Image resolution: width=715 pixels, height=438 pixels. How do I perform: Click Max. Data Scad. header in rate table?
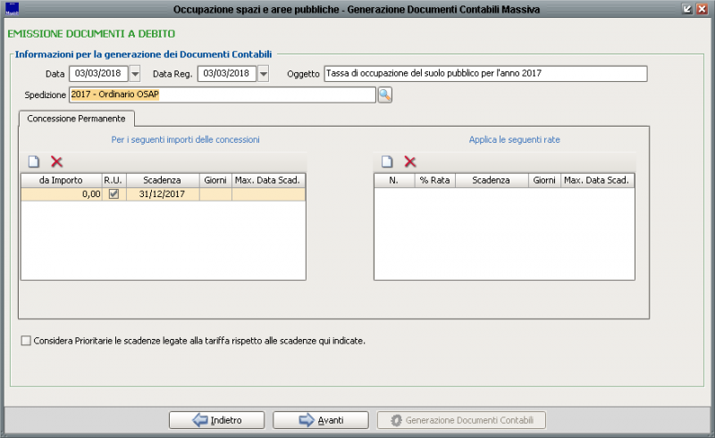coord(597,180)
